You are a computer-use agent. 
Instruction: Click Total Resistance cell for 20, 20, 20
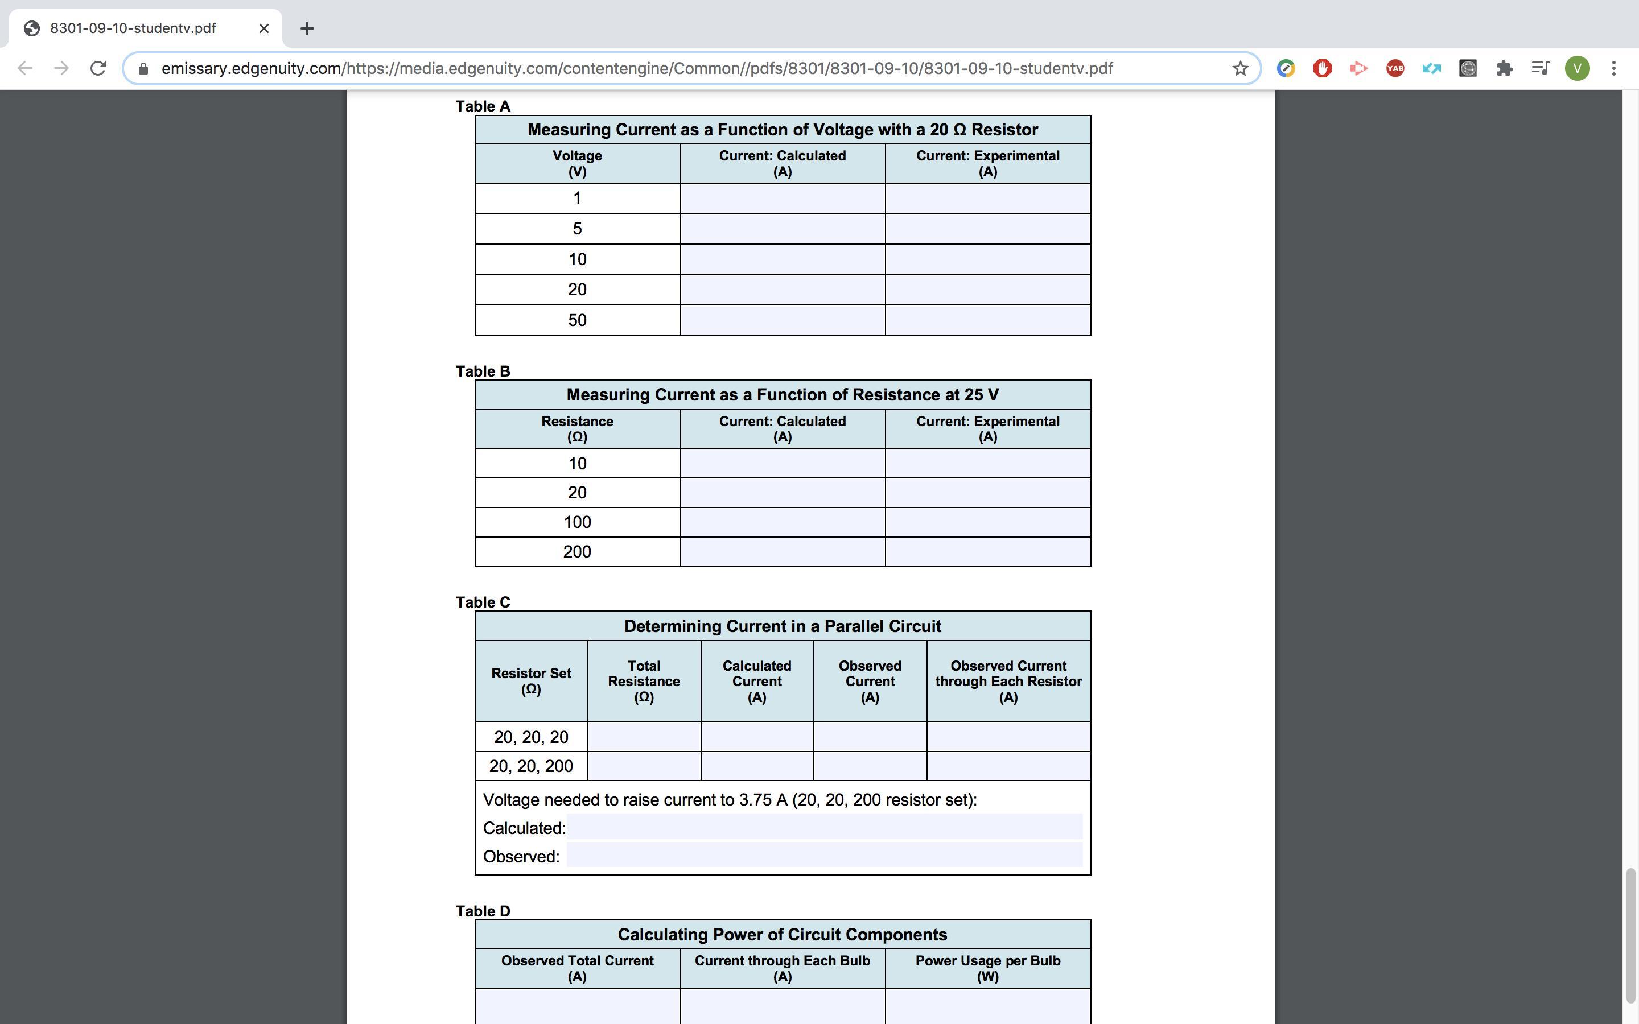click(644, 737)
